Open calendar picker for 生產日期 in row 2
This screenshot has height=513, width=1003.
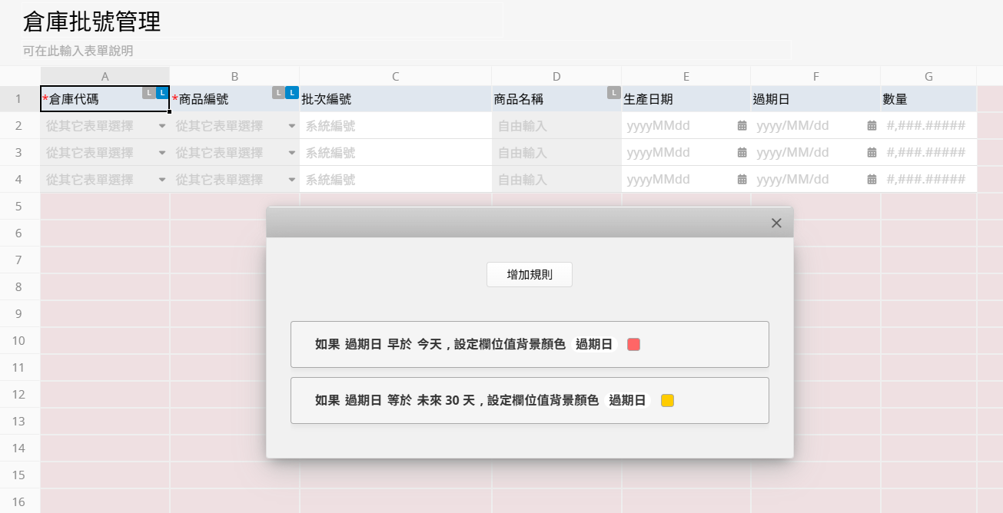click(x=742, y=126)
